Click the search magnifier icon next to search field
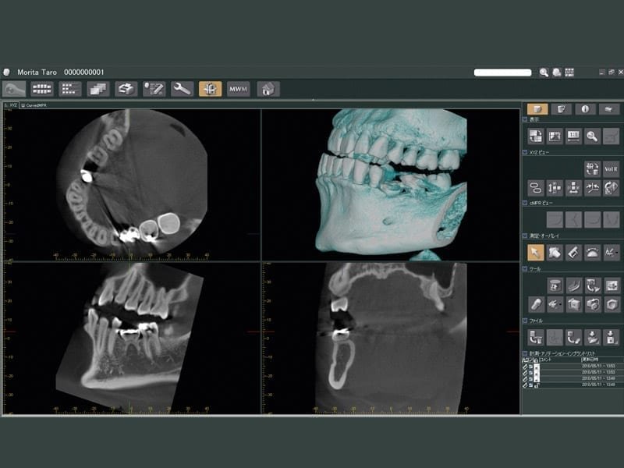This screenshot has width=624, height=468. (x=544, y=73)
